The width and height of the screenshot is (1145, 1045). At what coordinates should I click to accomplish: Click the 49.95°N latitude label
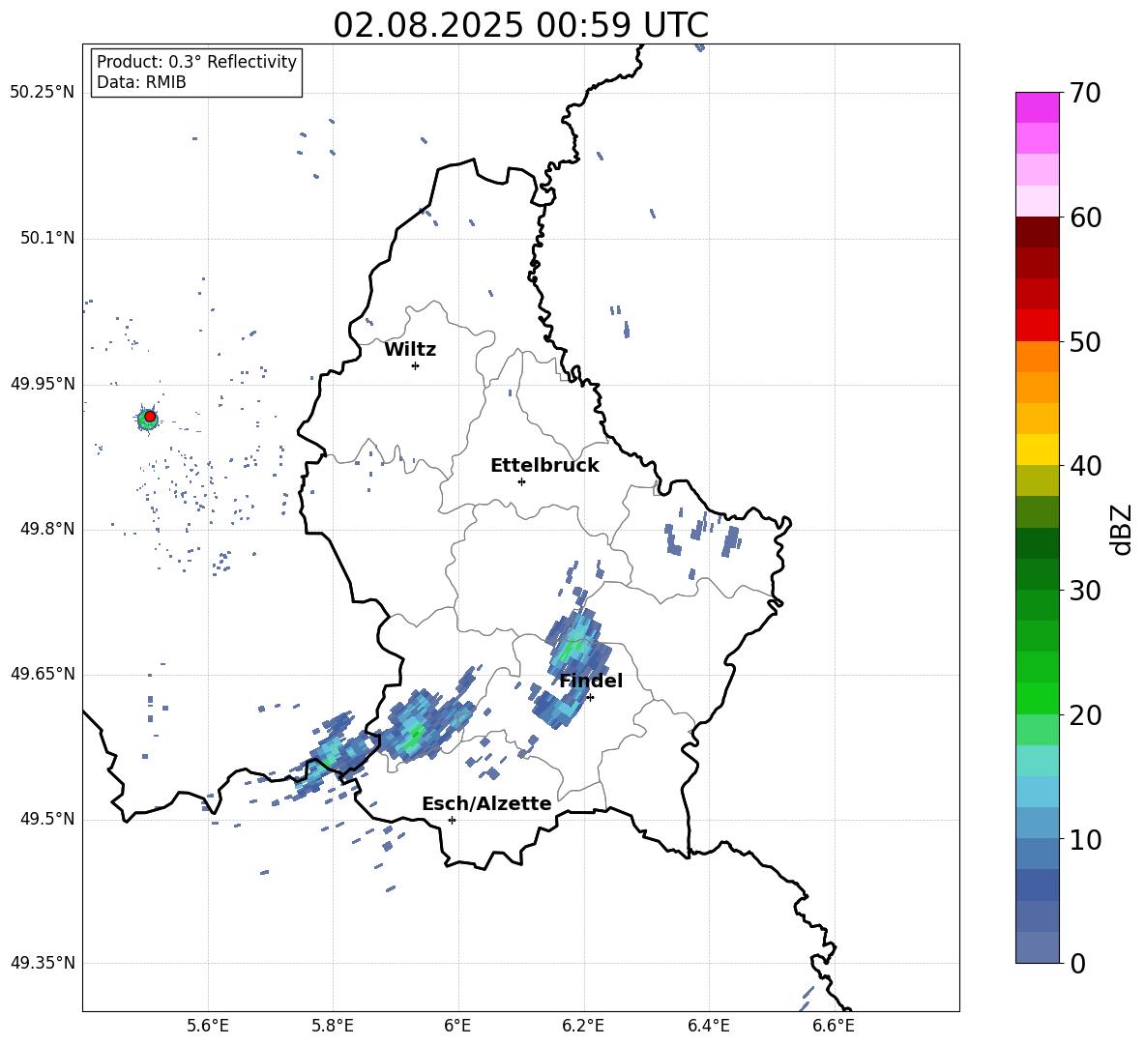43,384
